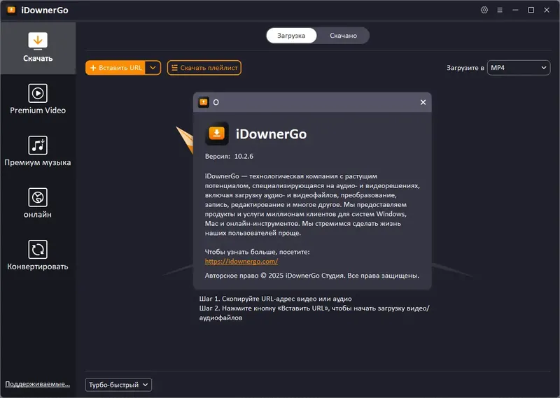The image size is (560, 398).
Task: Open the Конвертировать section
Action: [x=38, y=255]
